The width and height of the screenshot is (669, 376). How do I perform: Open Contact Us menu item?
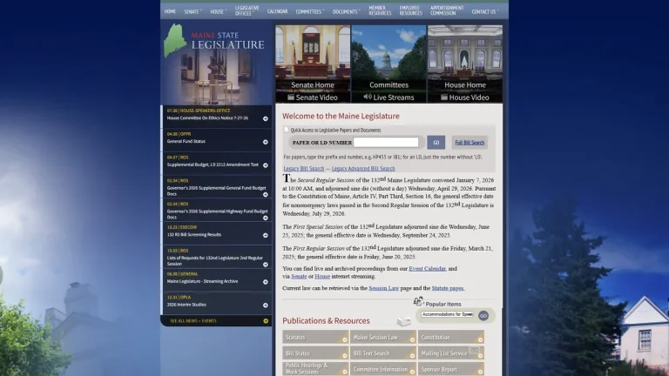pos(484,11)
